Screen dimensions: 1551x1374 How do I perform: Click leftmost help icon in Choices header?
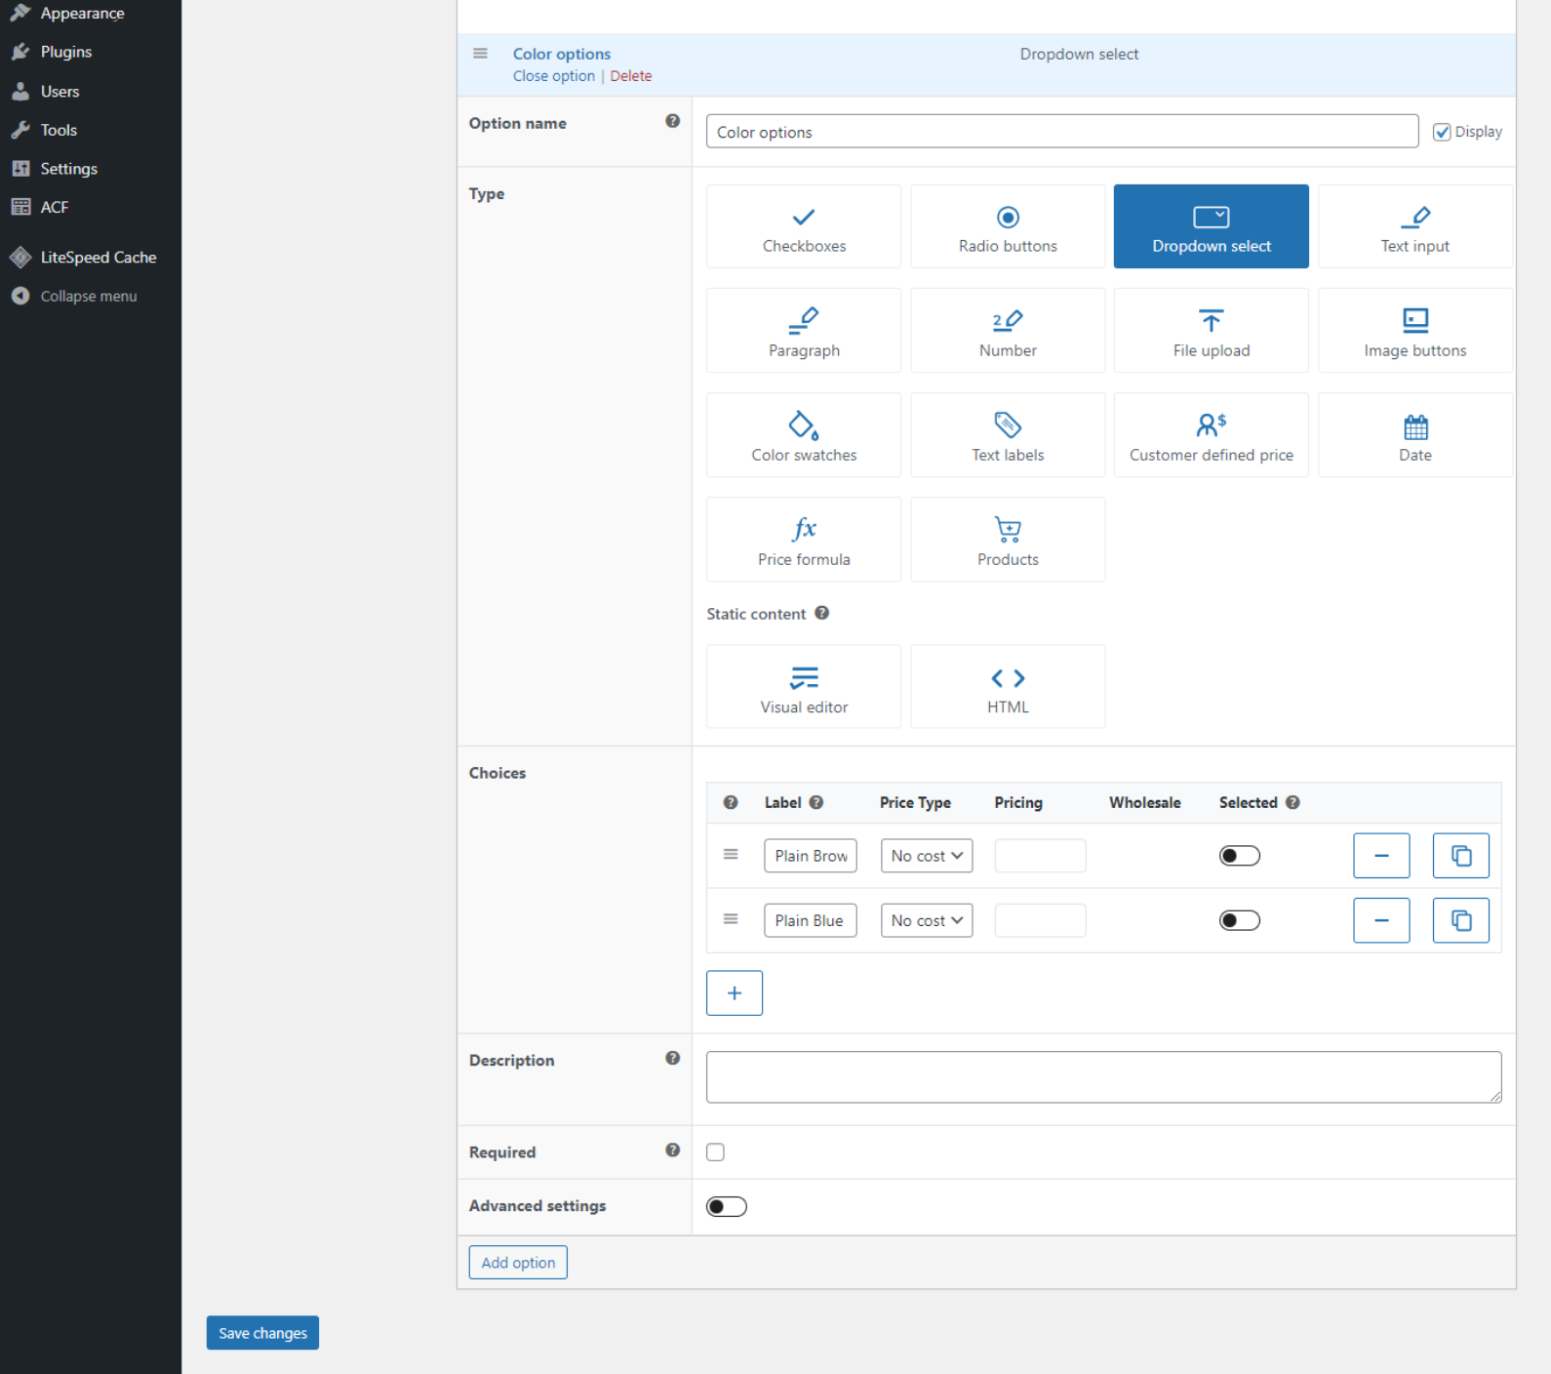(731, 802)
